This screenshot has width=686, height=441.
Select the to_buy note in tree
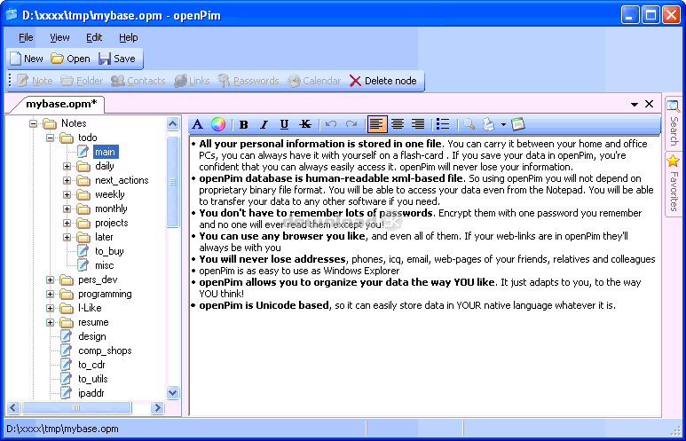click(x=109, y=251)
